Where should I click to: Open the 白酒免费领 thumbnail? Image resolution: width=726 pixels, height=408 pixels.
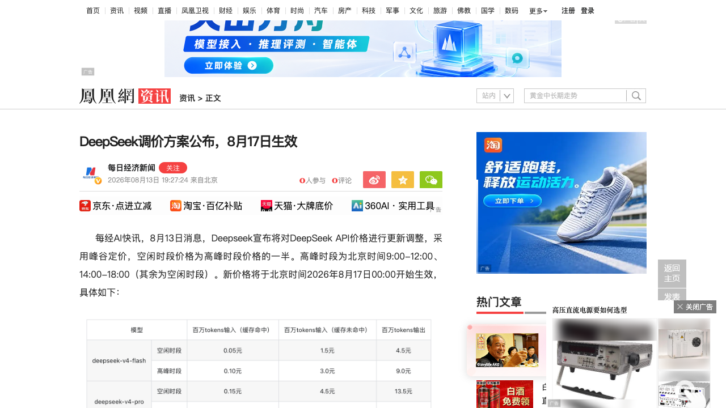point(505,394)
